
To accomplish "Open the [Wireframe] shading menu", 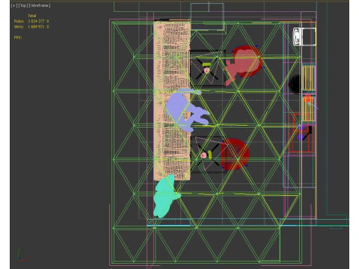I will [40, 5].
